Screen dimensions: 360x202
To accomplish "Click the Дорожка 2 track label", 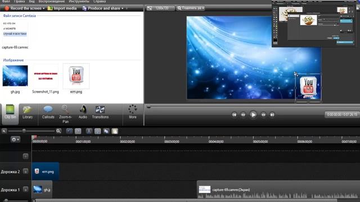I will pos(10,172).
